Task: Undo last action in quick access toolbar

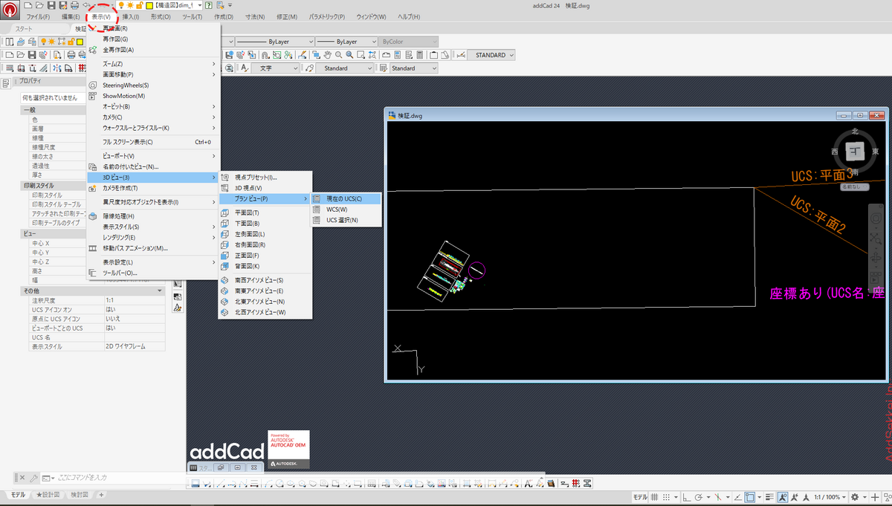Action: [88, 5]
